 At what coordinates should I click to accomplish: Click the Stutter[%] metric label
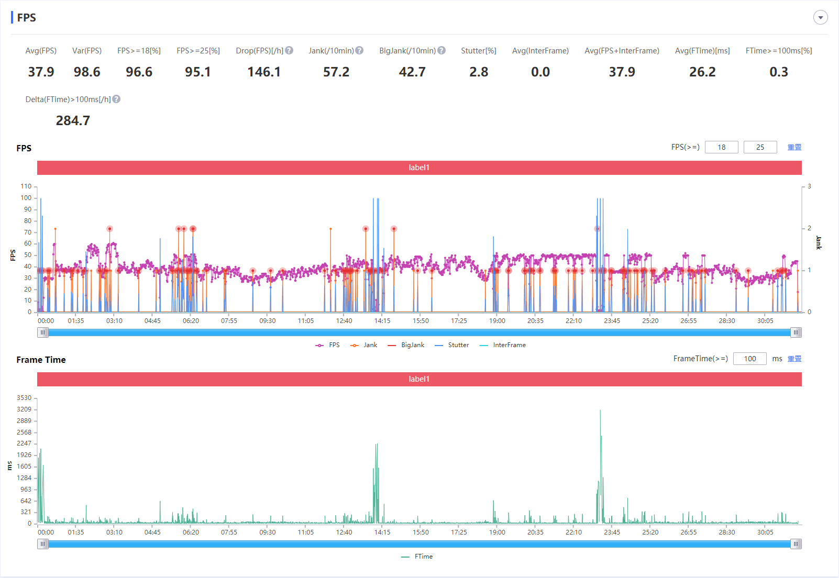point(479,51)
